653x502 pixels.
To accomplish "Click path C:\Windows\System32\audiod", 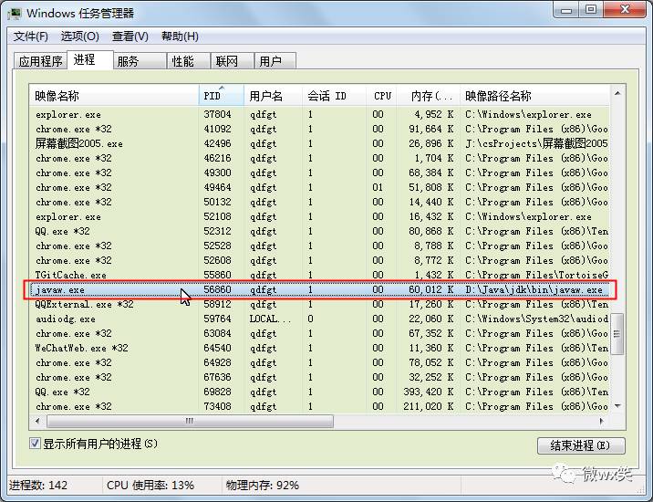I will coord(536,319).
